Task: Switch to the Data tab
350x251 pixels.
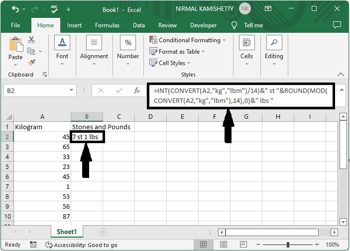Action: 139,25
